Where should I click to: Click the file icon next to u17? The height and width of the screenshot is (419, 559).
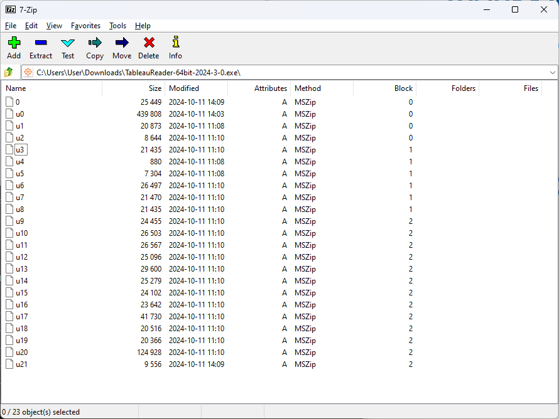(x=9, y=317)
